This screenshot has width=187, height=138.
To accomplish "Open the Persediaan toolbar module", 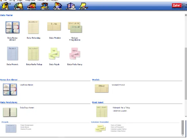I will [71, 6].
